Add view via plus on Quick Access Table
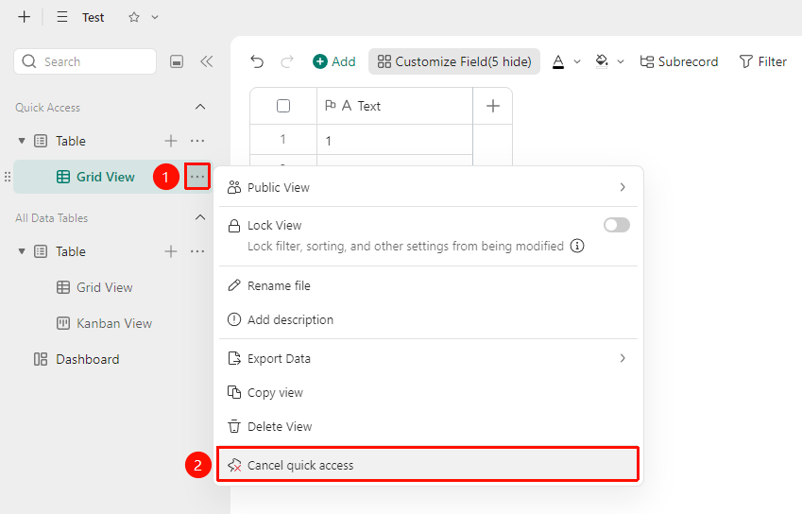Image resolution: width=802 pixels, height=514 pixels. click(x=171, y=141)
